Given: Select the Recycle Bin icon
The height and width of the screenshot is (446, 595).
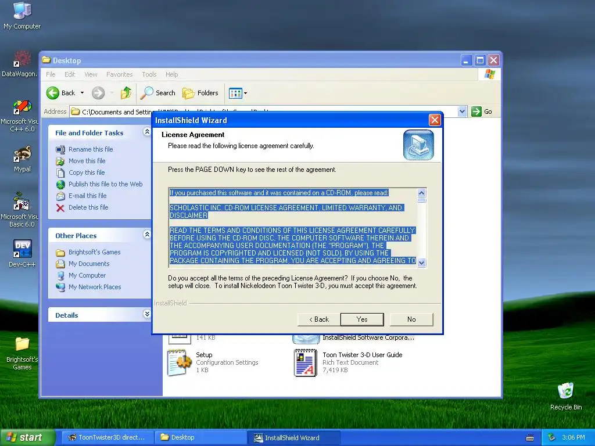Looking at the screenshot, I should (x=566, y=396).
